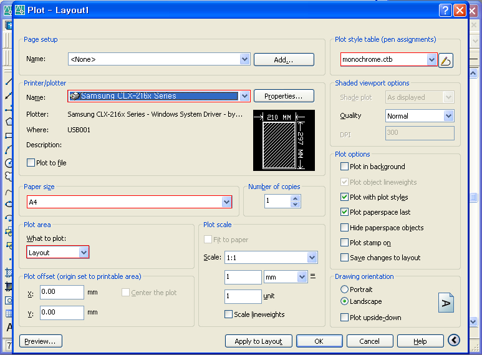This screenshot has width=482, height=355.
Task: Click the OK button
Action: (319, 341)
